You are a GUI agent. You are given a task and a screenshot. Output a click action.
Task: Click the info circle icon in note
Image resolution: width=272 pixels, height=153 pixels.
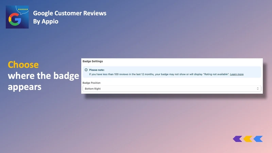(x=86, y=70)
